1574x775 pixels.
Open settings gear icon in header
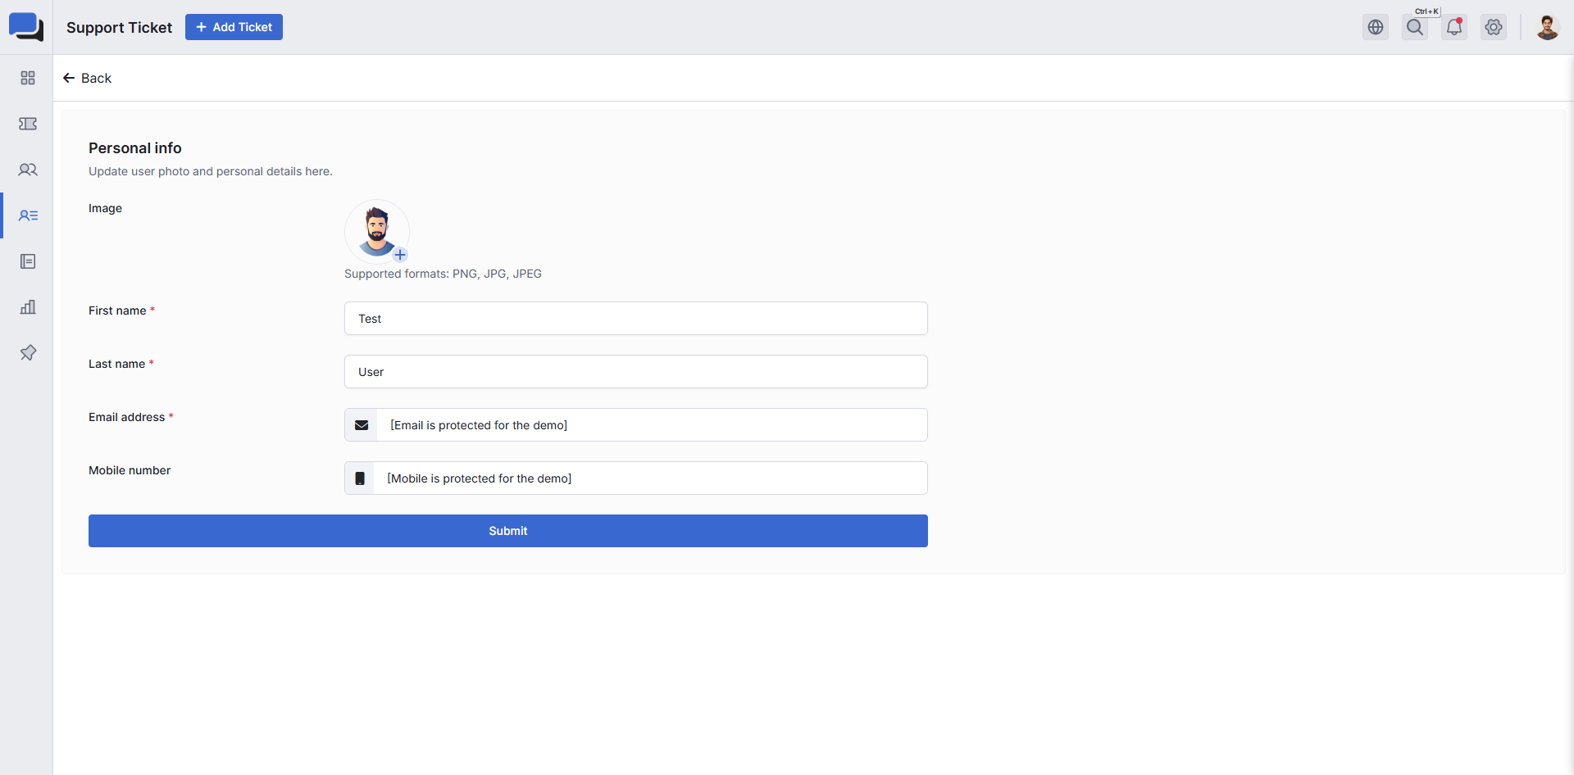pyautogui.click(x=1494, y=27)
